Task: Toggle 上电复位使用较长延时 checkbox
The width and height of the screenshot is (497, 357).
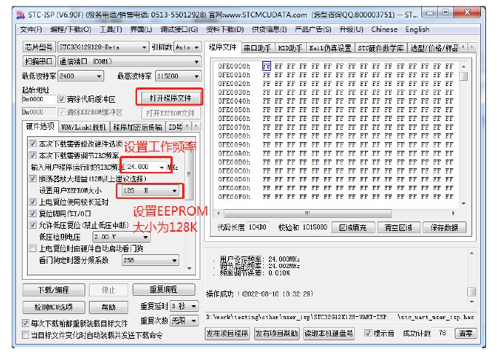Action: click(x=33, y=202)
